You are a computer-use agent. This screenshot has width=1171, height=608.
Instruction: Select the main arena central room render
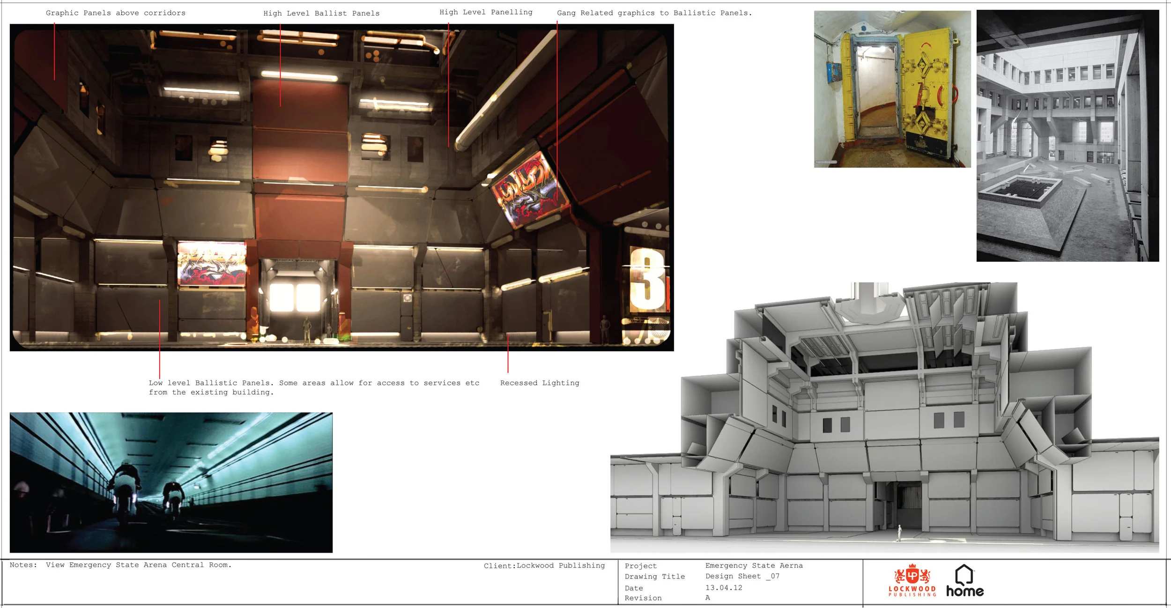(x=341, y=187)
